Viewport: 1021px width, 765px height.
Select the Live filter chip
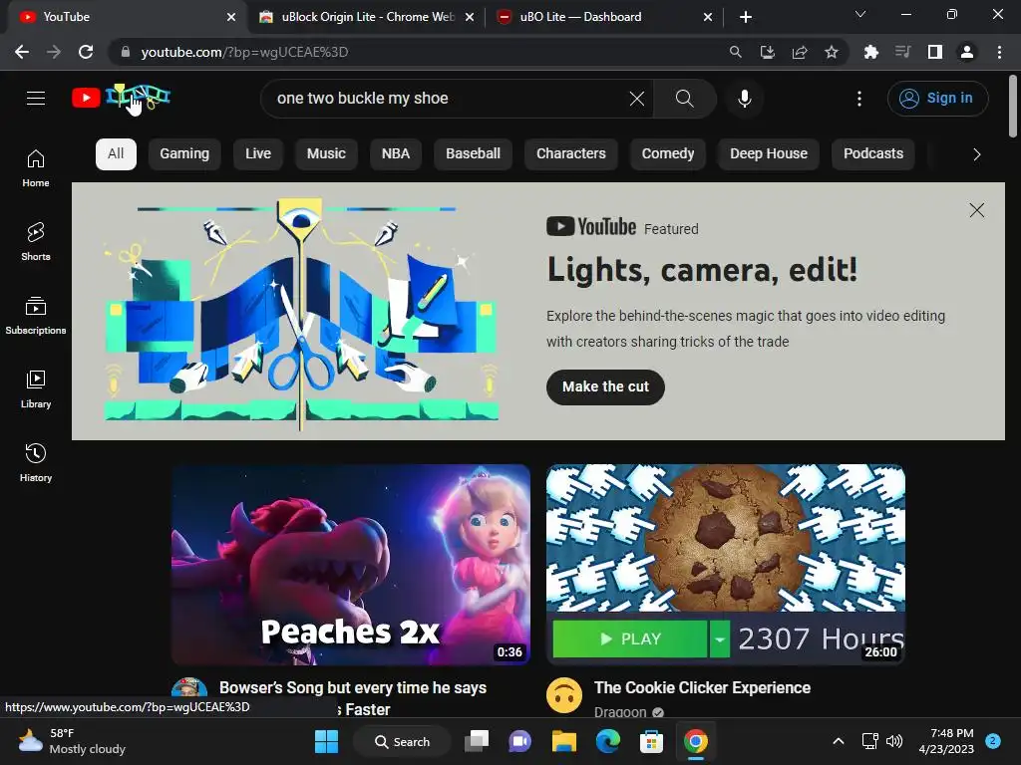258,154
